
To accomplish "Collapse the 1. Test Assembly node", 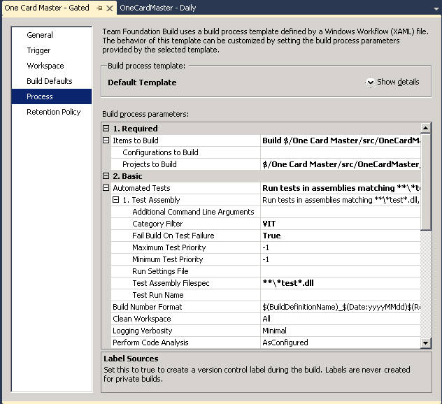I will 115,200.
